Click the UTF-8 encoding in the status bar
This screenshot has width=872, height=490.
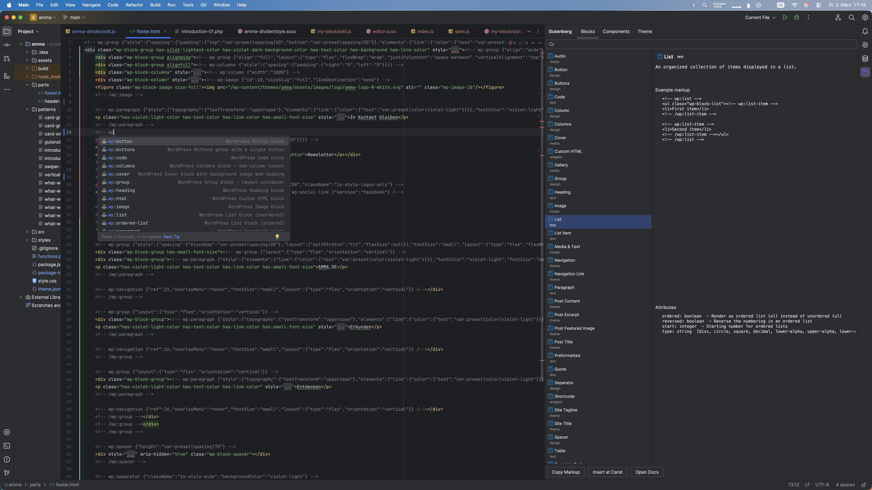(822, 485)
